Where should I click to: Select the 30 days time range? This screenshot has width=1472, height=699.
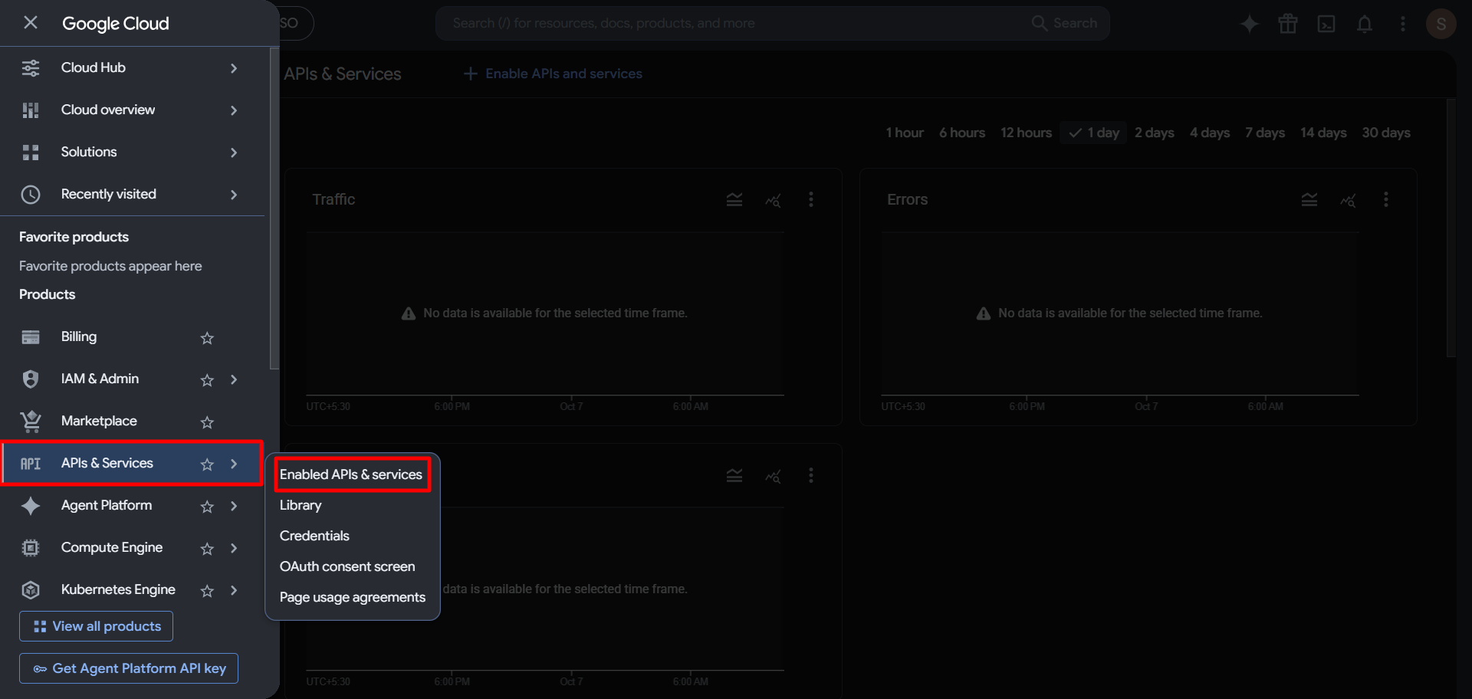[x=1386, y=133]
